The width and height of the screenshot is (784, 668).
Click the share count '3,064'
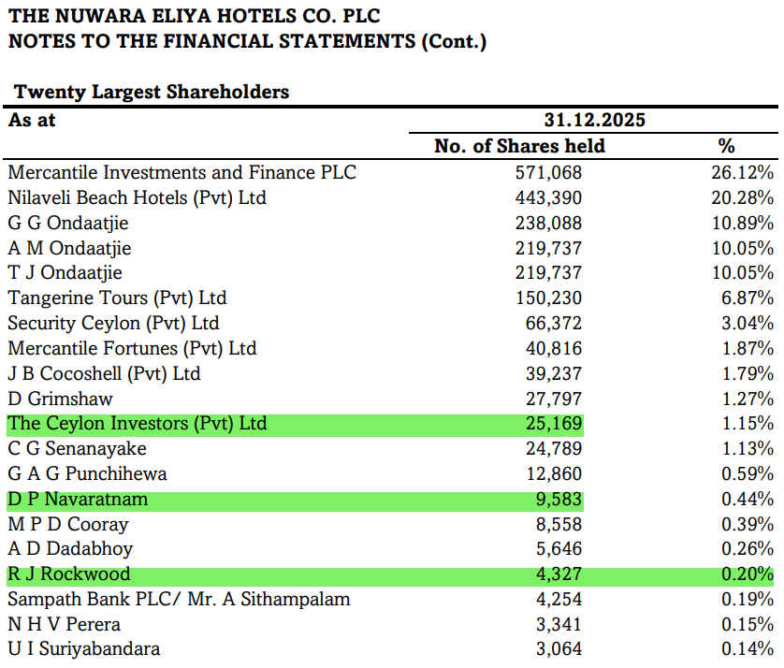(x=559, y=649)
